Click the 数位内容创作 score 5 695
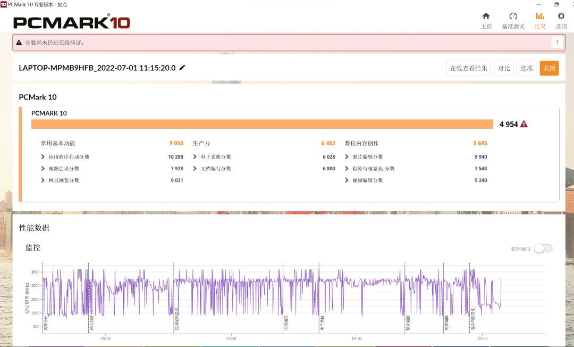 click(x=480, y=143)
